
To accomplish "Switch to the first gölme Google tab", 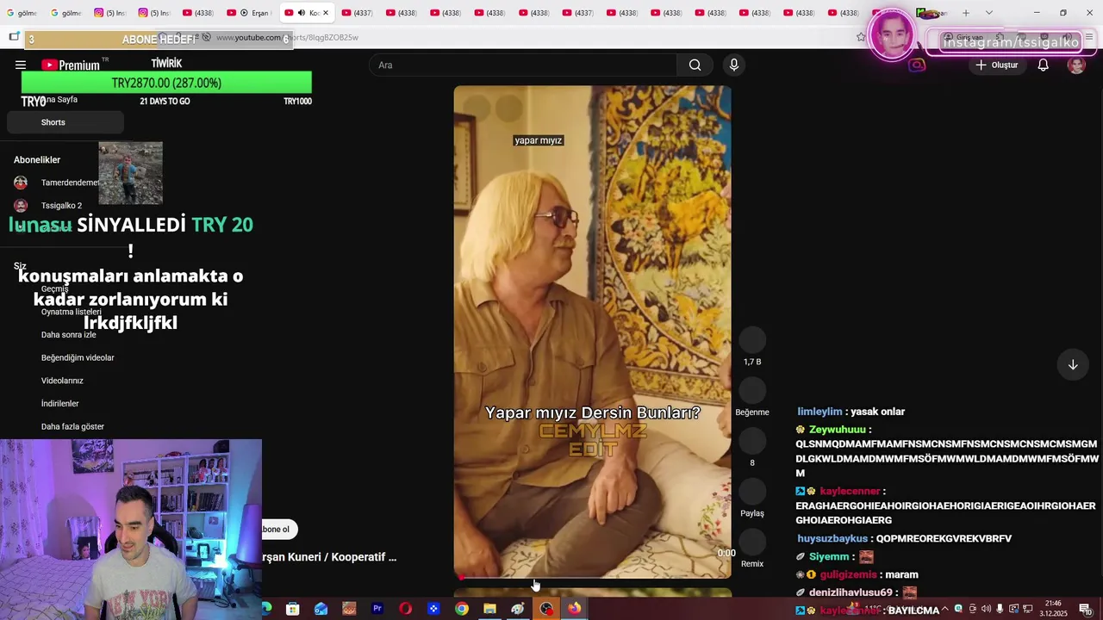I will pos(21,13).
